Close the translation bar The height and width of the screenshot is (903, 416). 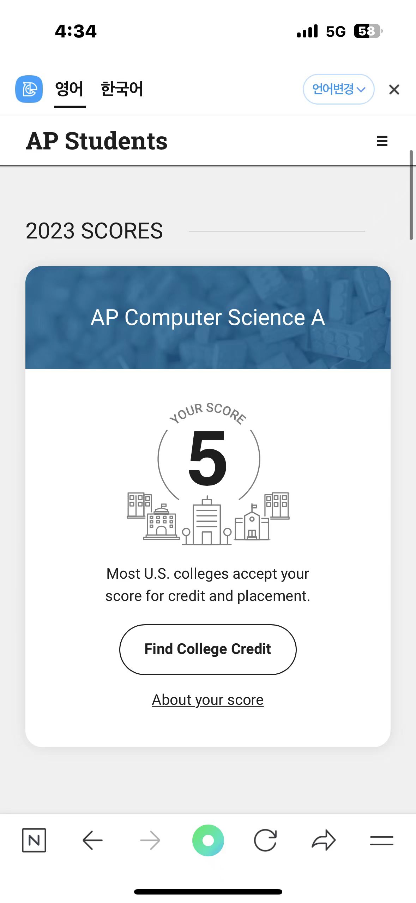pos(394,90)
